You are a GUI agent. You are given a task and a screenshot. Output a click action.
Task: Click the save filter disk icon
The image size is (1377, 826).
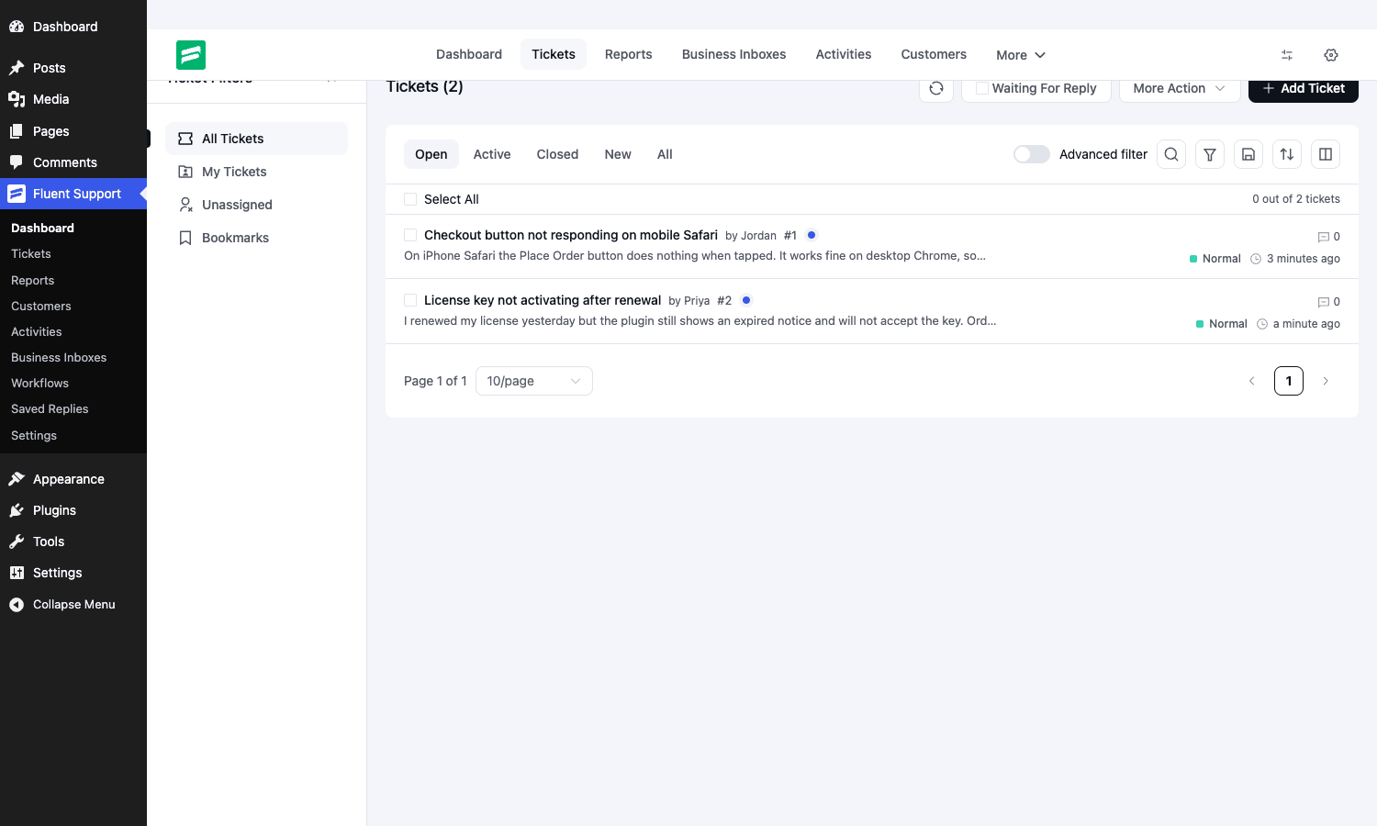click(x=1248, y=154)
